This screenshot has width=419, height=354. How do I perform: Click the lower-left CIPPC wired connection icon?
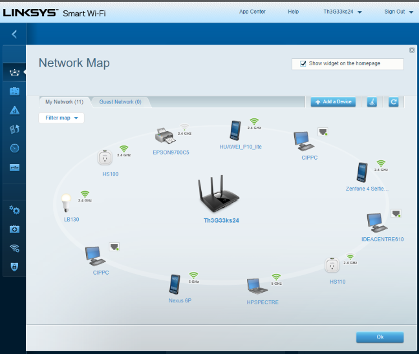114,247
